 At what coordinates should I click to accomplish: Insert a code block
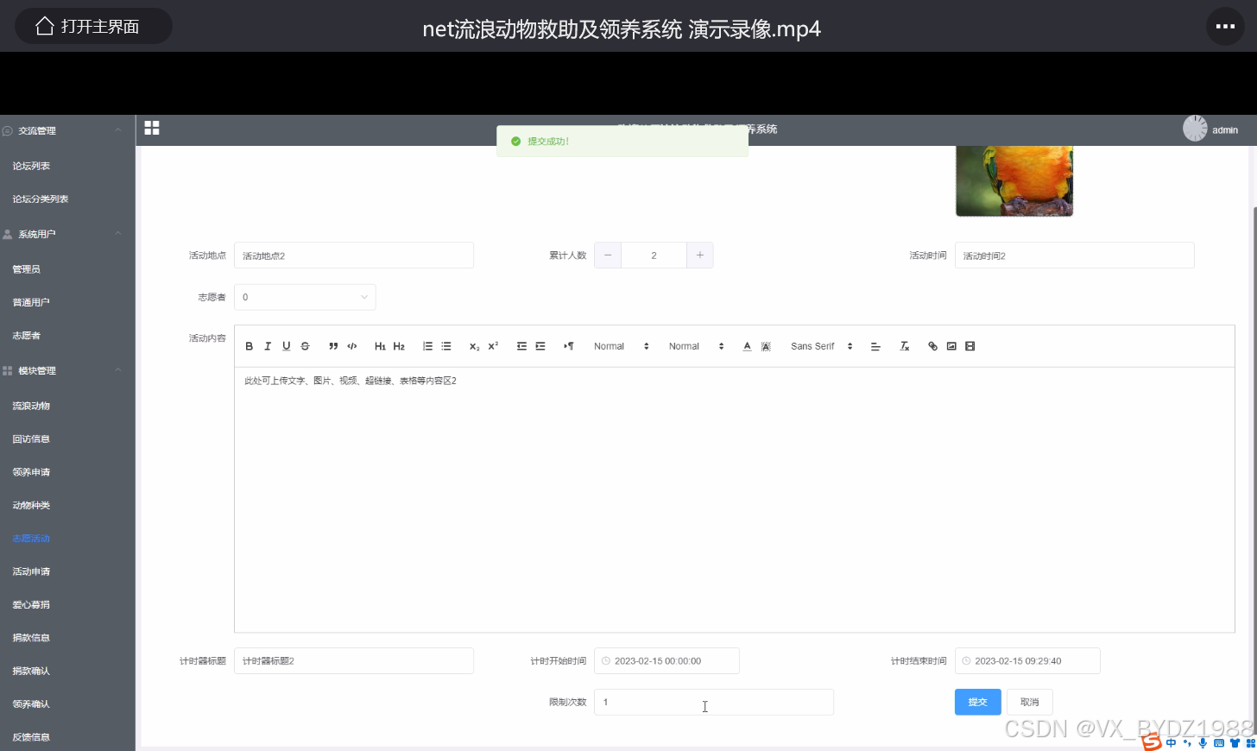pyautogui.click(x=352, y=346)
